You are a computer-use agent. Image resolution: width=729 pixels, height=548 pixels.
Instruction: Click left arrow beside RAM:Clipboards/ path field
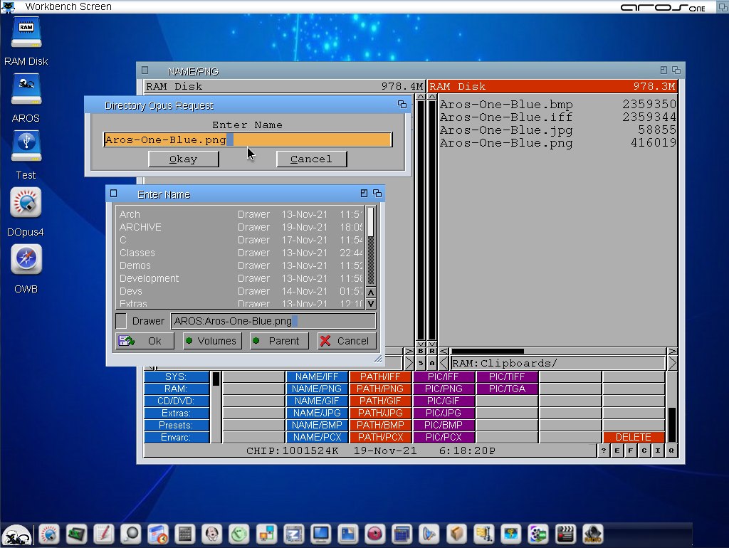point(444,364)
